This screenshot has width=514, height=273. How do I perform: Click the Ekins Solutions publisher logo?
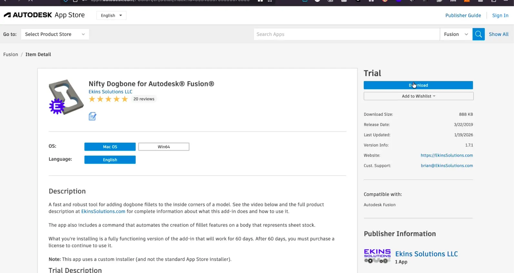(x=377, y=256)
